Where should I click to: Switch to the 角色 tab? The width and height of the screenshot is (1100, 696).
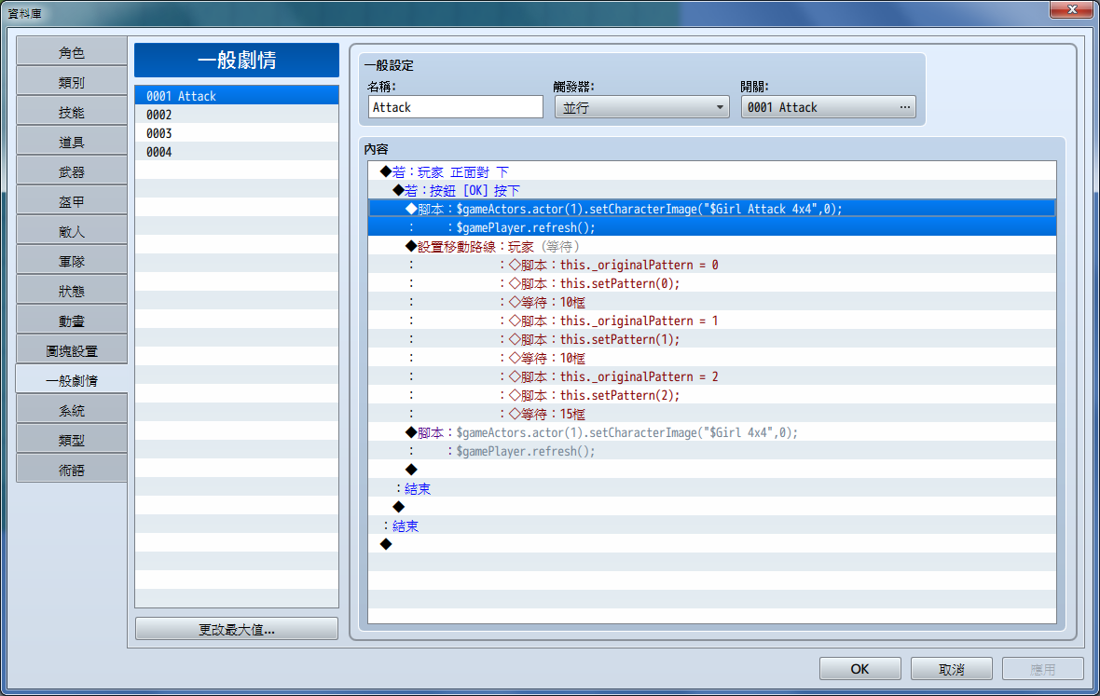(72, 52)
